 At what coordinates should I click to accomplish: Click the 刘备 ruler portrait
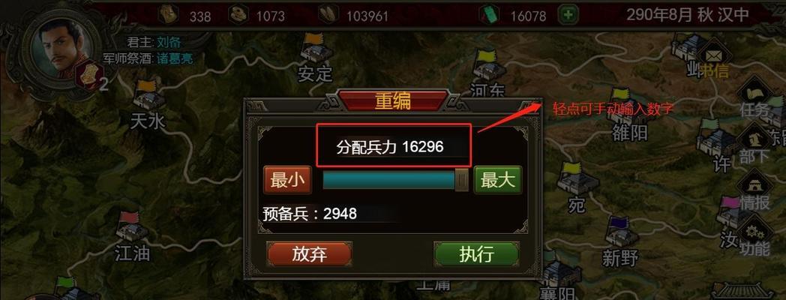coord(61,49)
